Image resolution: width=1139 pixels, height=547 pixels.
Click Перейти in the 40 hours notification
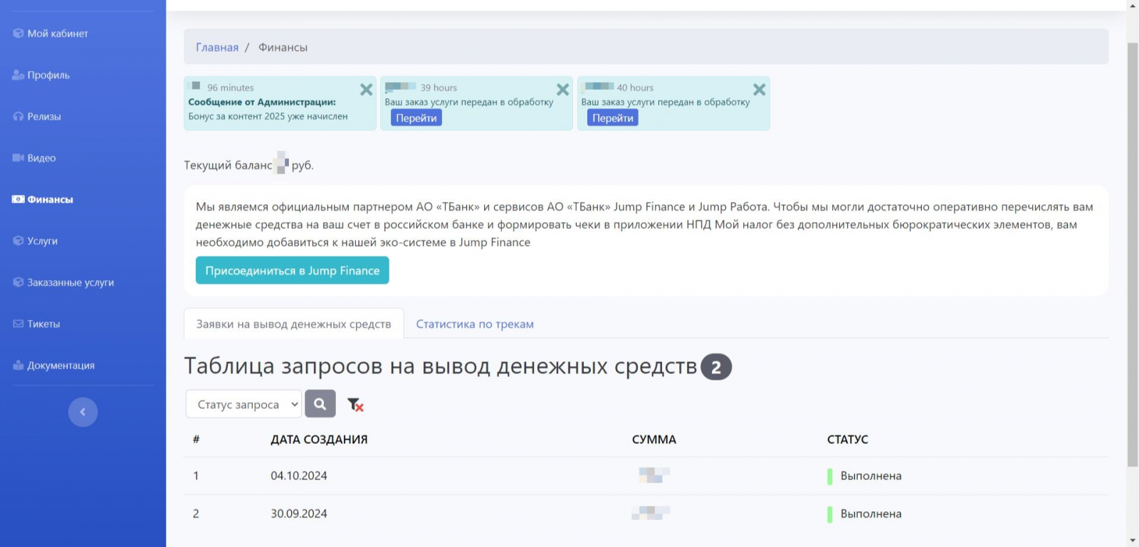pyautogui.click(x=613, y=118)
